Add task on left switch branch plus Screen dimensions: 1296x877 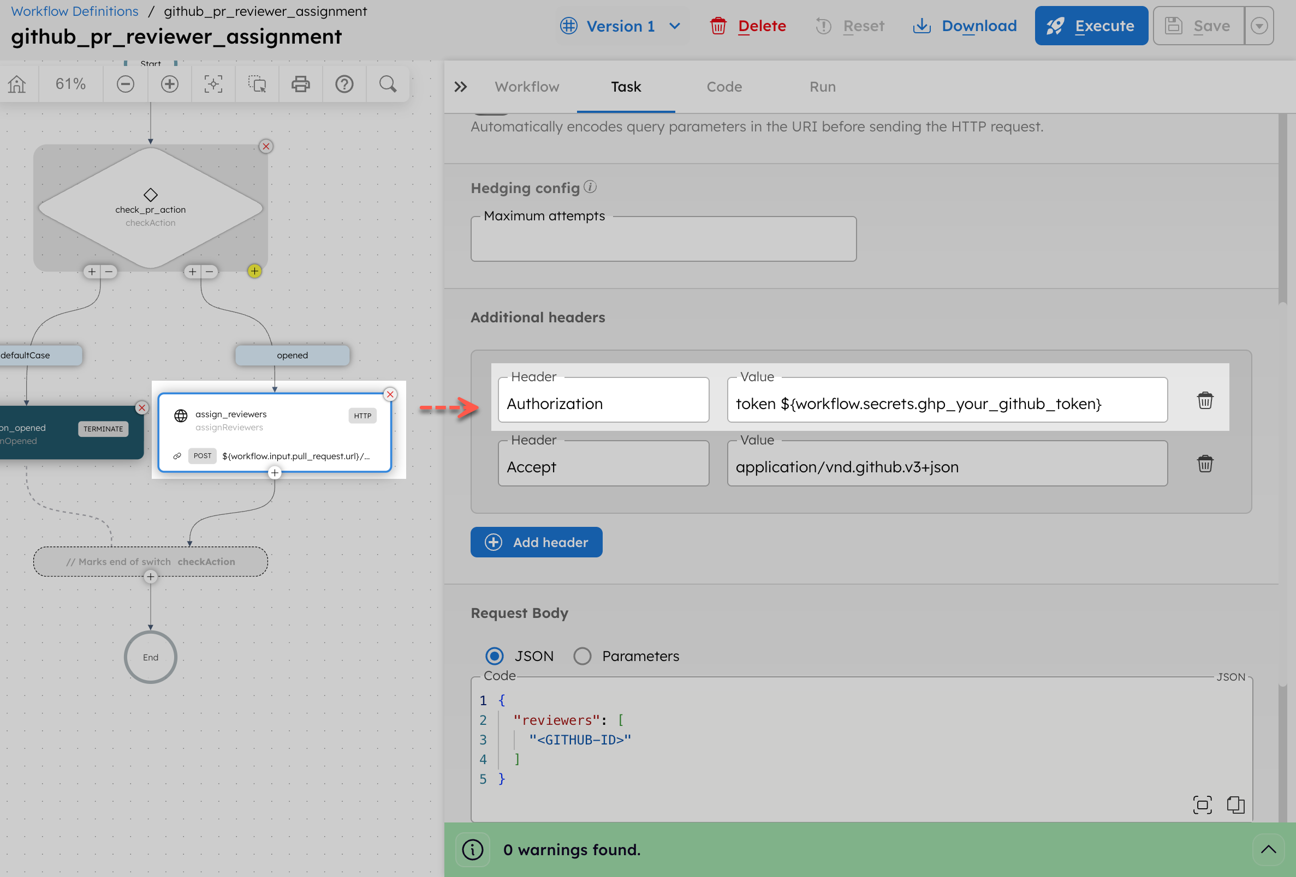[x=92, y=272]
